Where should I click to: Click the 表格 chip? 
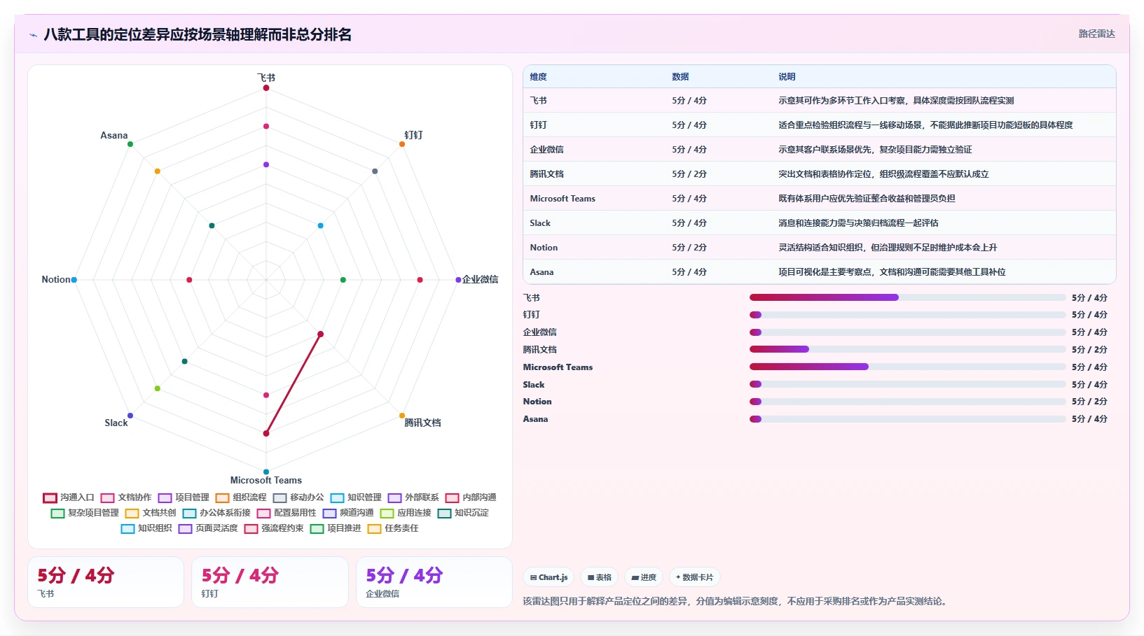click(599, 577)
